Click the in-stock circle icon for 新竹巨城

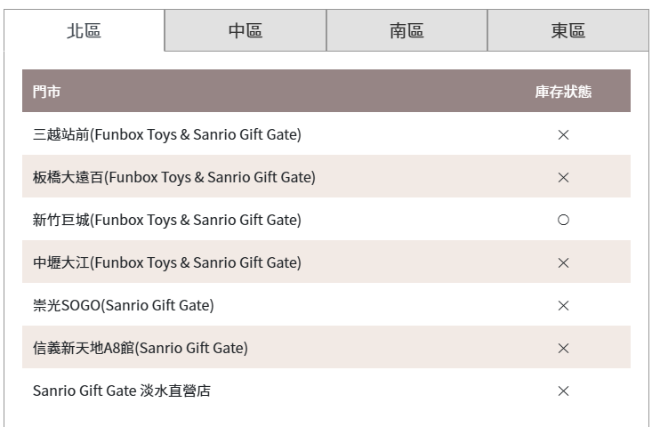(563, 220)
